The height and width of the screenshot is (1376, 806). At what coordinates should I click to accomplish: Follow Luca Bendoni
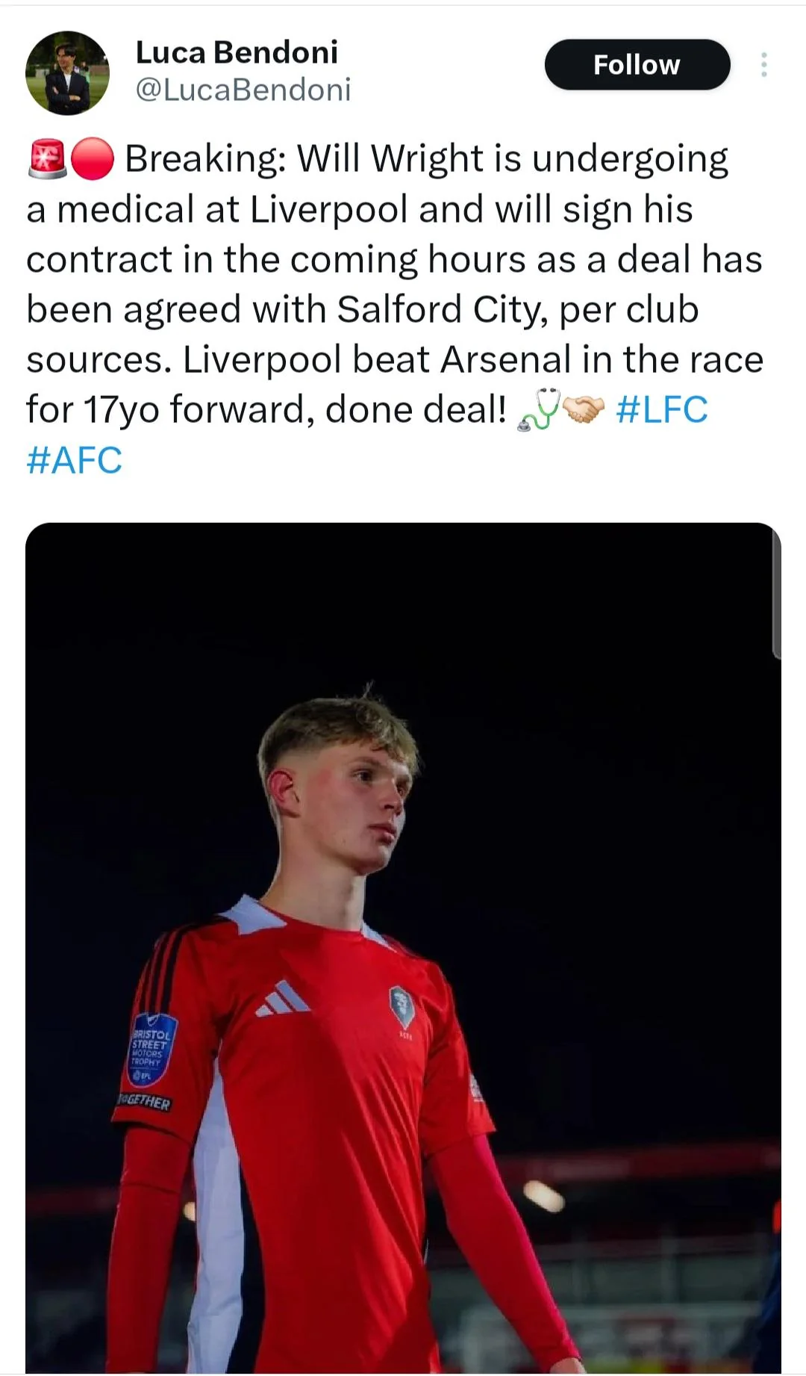coord(637,65)
